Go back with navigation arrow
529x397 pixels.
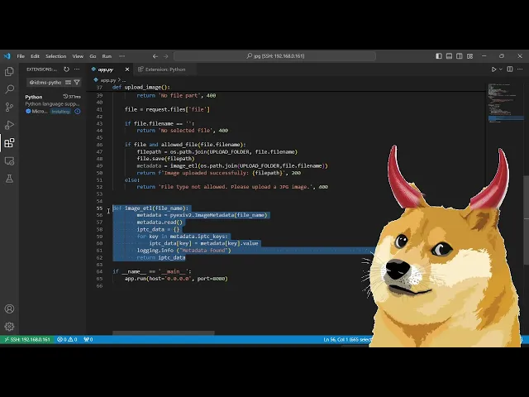point(155,56)
